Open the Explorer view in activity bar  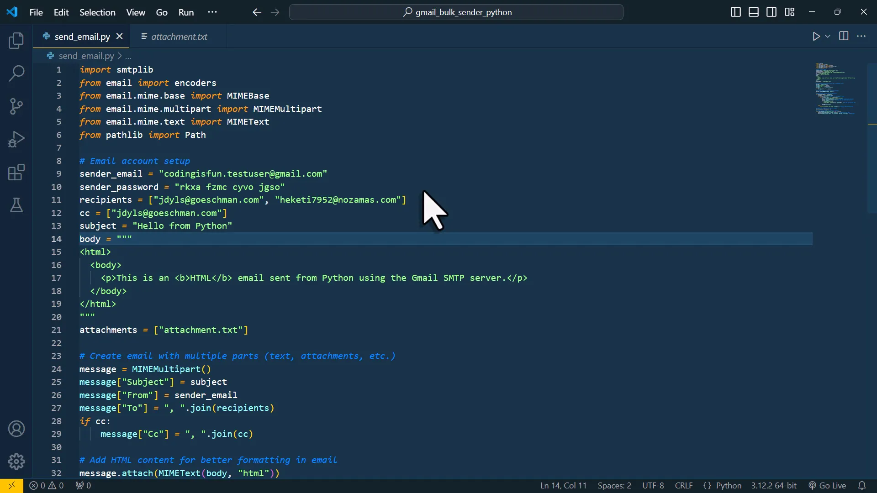(16, 41)
